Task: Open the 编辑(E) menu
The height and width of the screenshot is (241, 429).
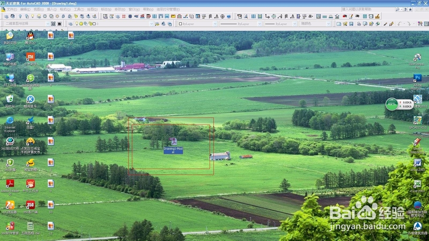Action: [x=25, y=9]
